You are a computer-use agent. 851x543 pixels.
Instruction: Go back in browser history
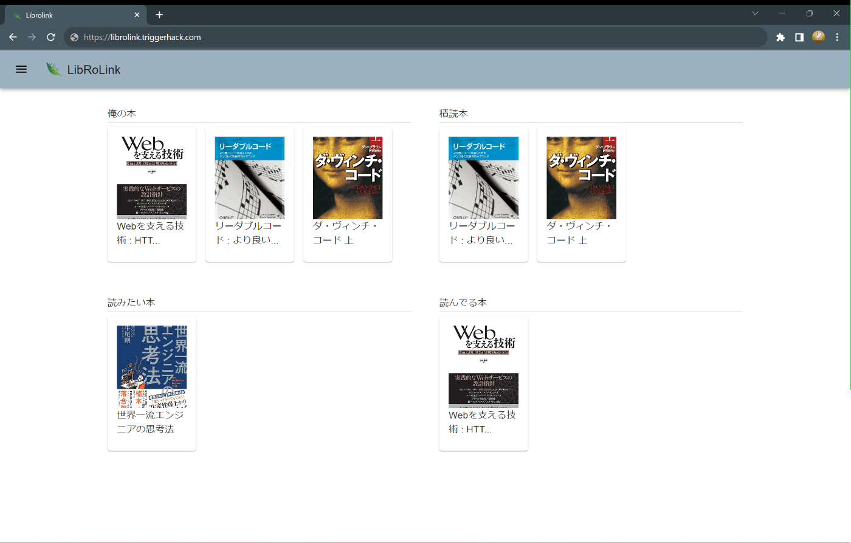point(13,37)
